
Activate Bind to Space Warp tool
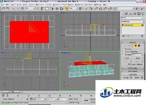22,9
